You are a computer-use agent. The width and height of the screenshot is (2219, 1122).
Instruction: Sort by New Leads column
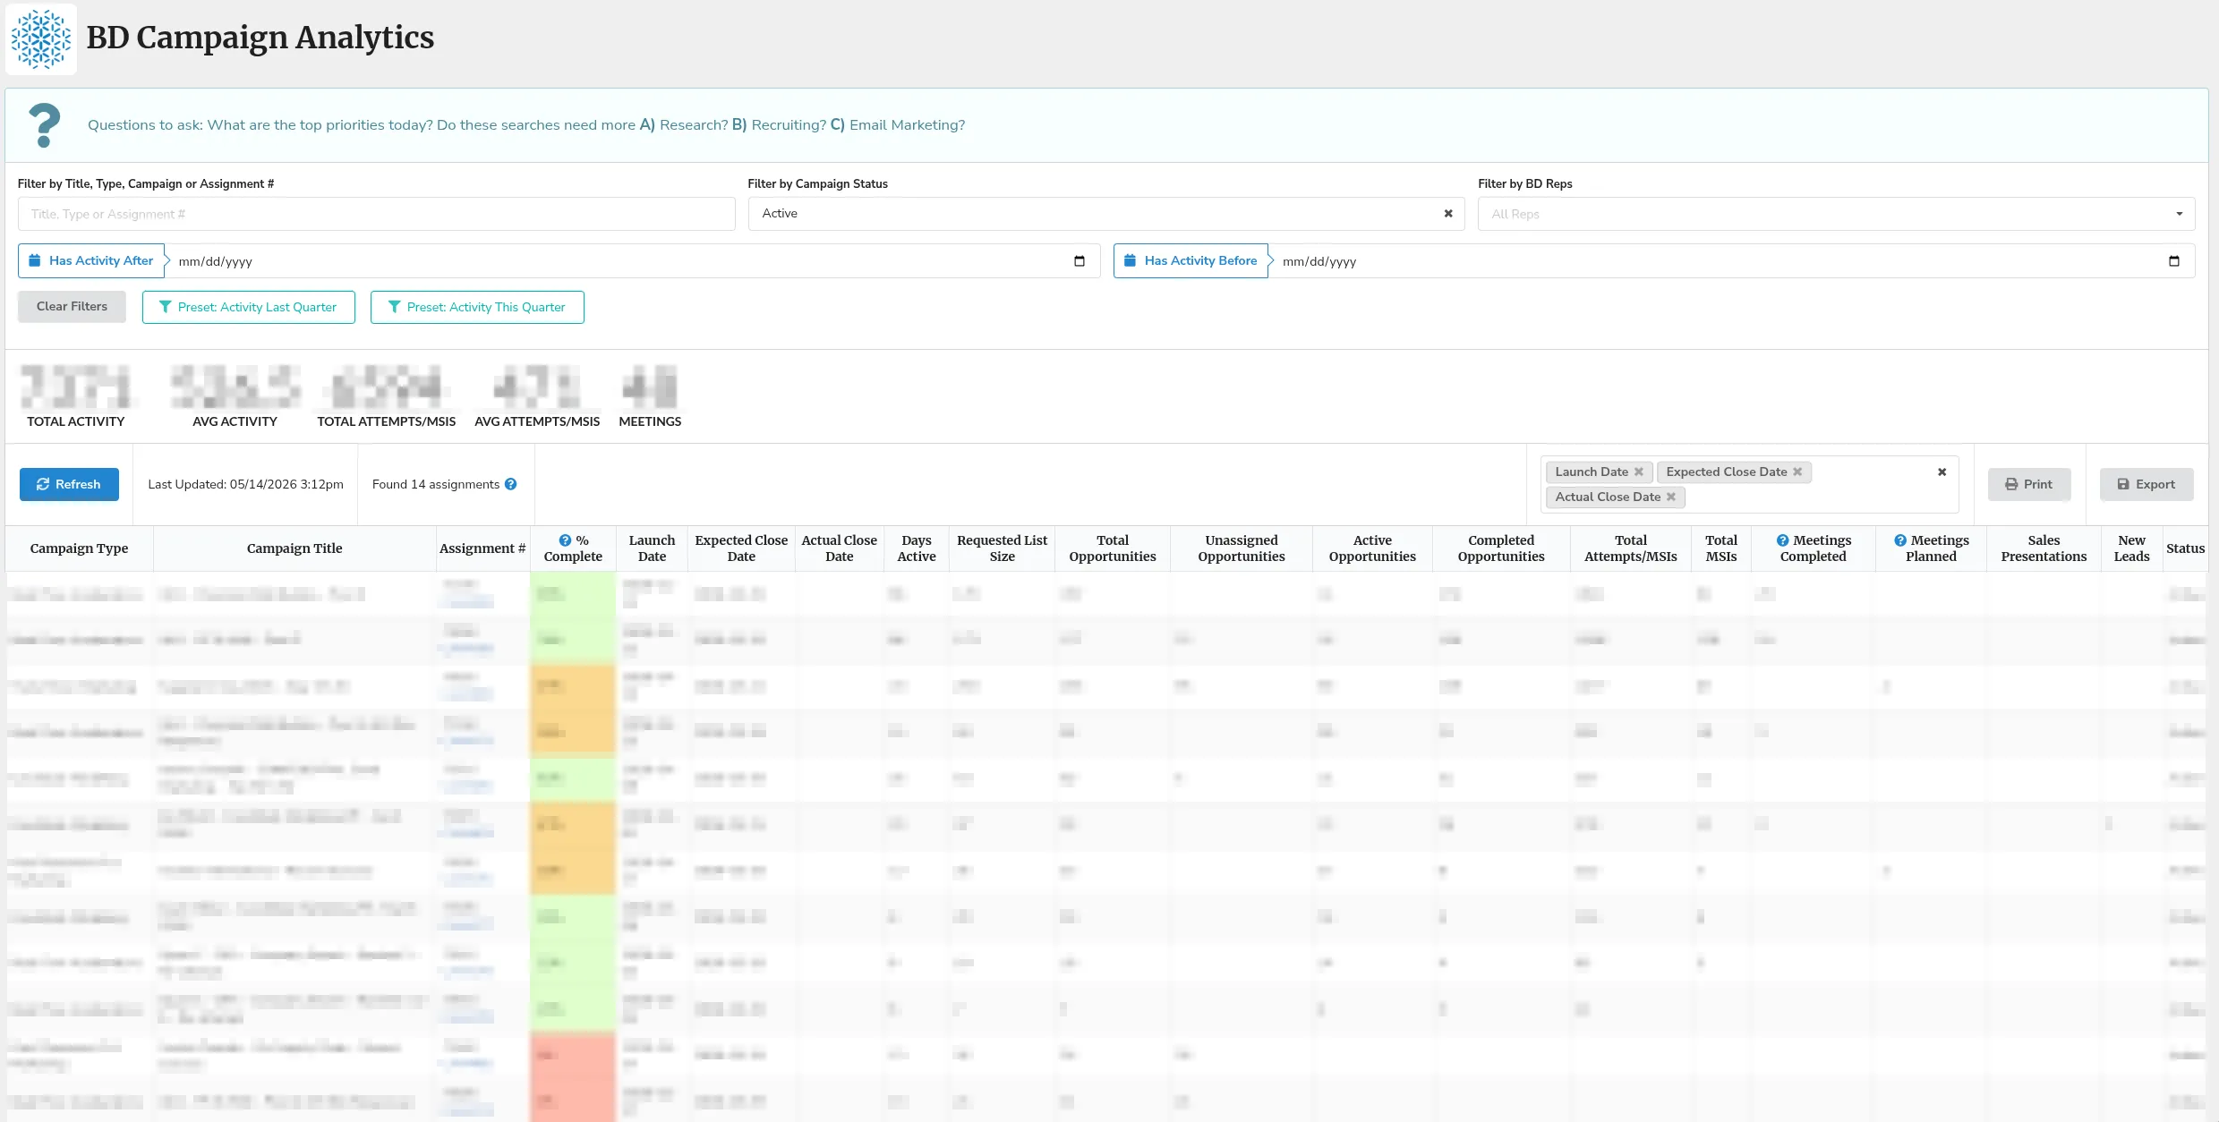click(x=2131, y=548)
